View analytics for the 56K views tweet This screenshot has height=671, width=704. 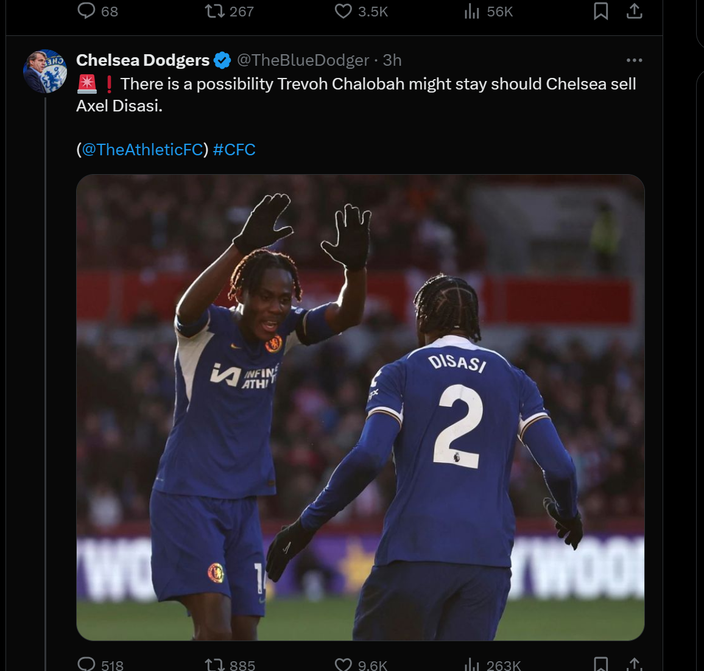(473, 11)
